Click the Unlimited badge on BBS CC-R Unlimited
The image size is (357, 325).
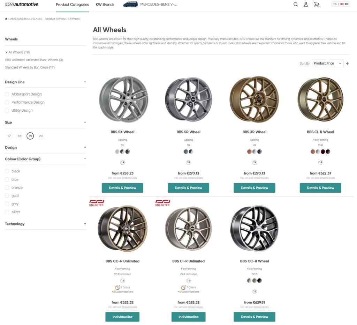point(97,203)
